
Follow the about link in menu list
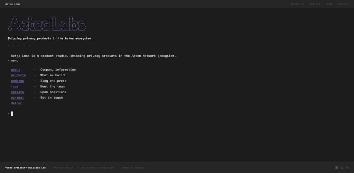(x=15, y=69)
